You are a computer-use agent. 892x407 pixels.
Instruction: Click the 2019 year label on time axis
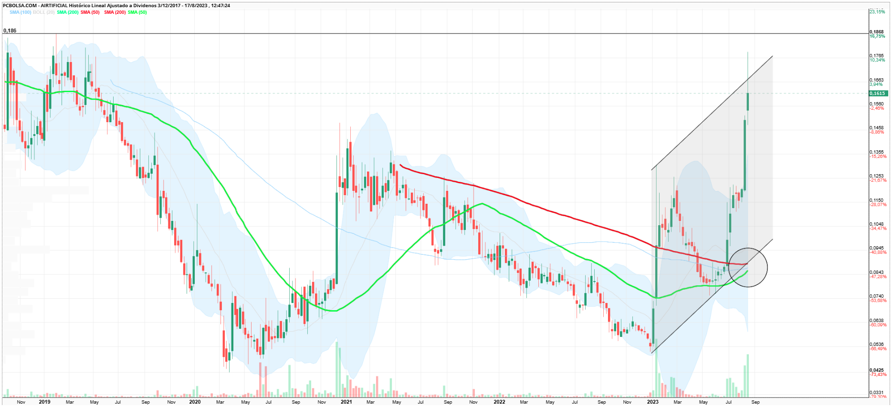(44, 402)
